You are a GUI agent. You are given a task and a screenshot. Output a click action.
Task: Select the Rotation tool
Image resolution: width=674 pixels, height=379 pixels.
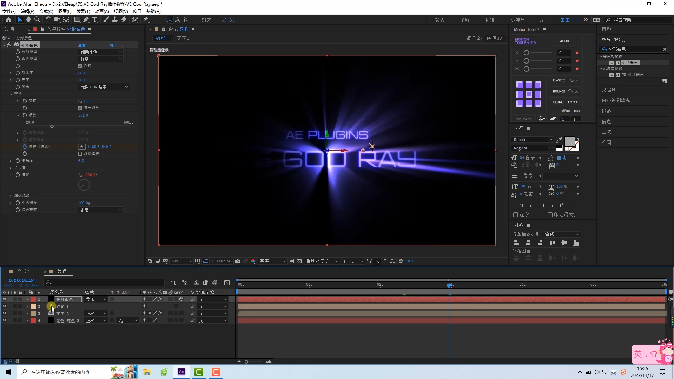[x=48, y=20]
